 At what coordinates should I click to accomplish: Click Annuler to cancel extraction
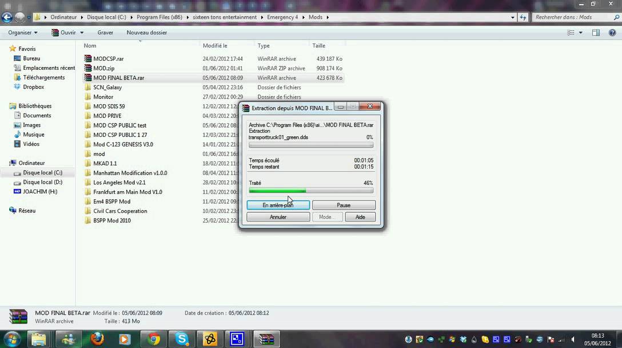[x=278, y=217]
